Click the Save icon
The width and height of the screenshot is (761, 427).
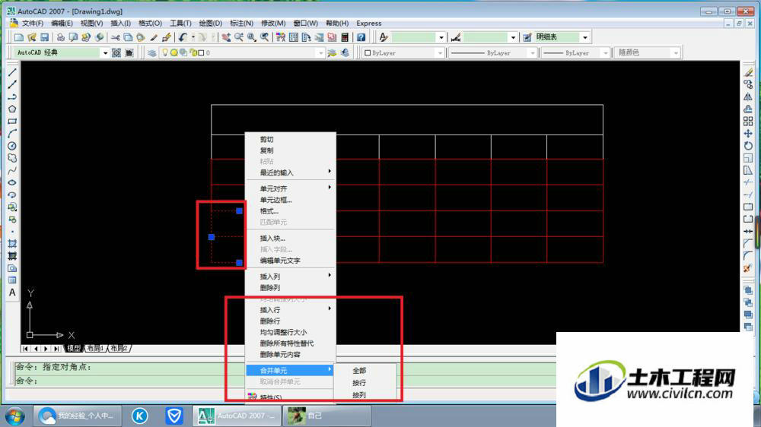(x=44, y=37)
